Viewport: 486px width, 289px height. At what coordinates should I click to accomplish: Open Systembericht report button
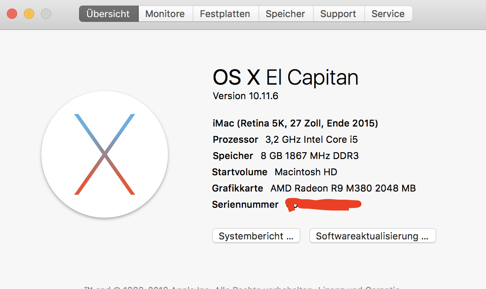(256, 236)
